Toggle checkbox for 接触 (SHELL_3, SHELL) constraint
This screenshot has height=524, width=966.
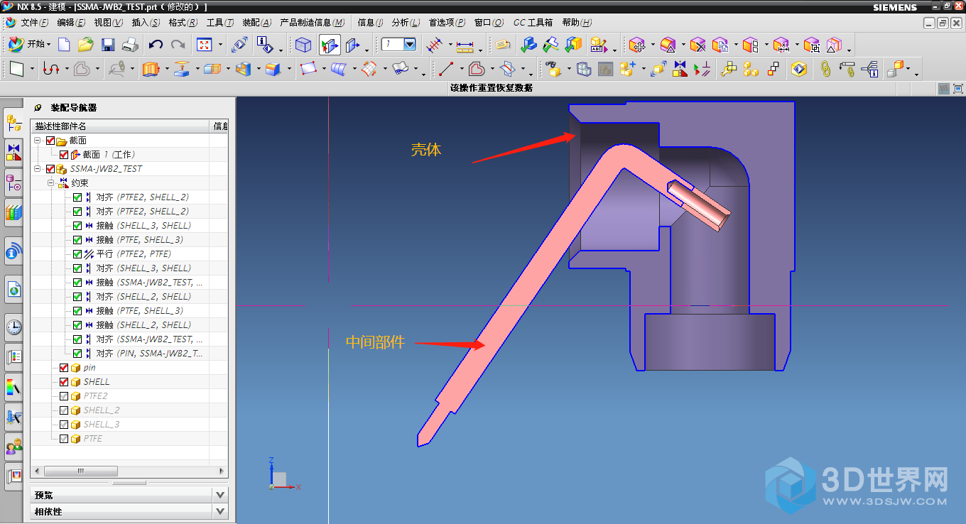(x=77, y=226)
